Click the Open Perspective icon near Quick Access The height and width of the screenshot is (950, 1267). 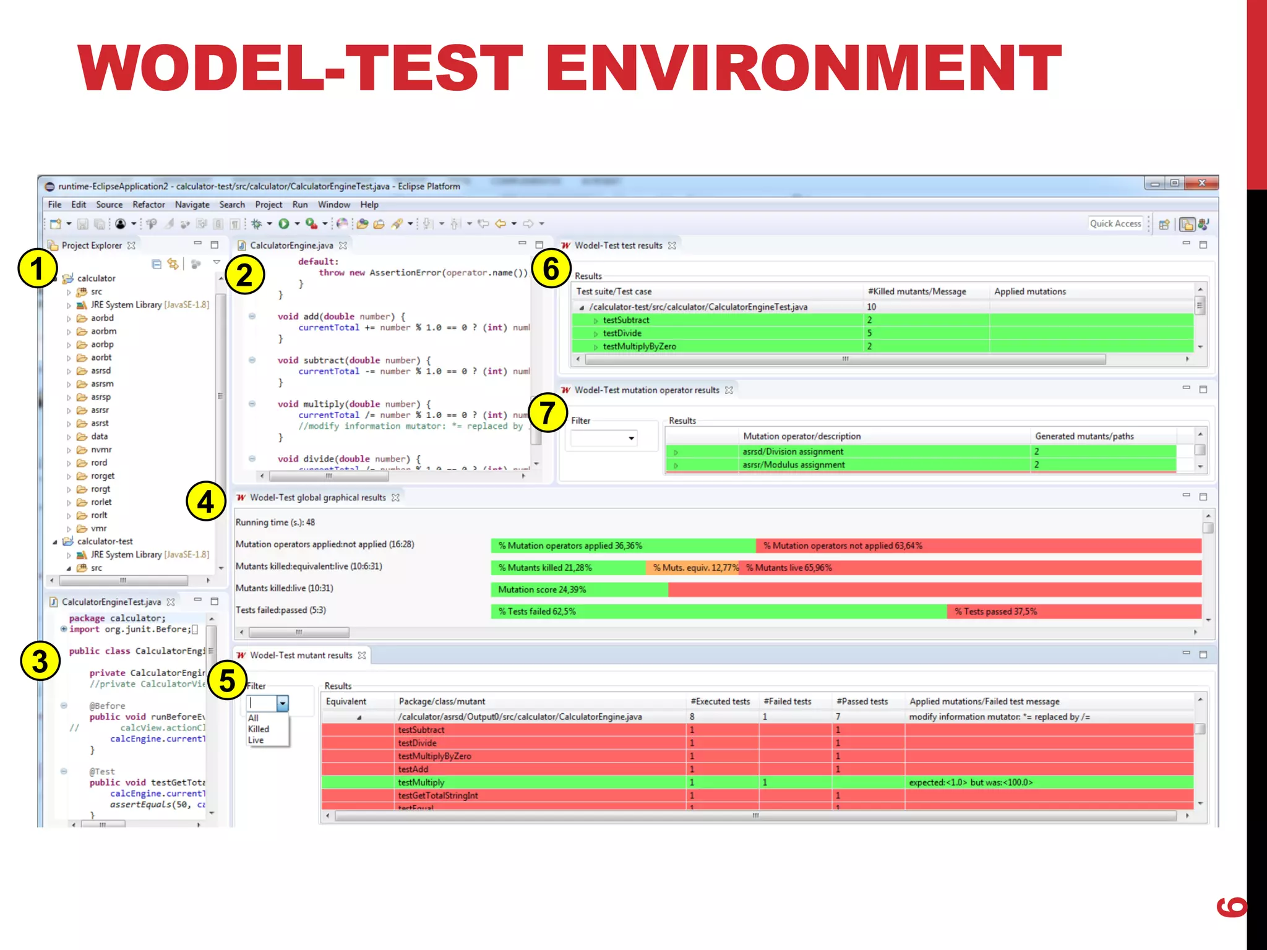pos(1164,224)
